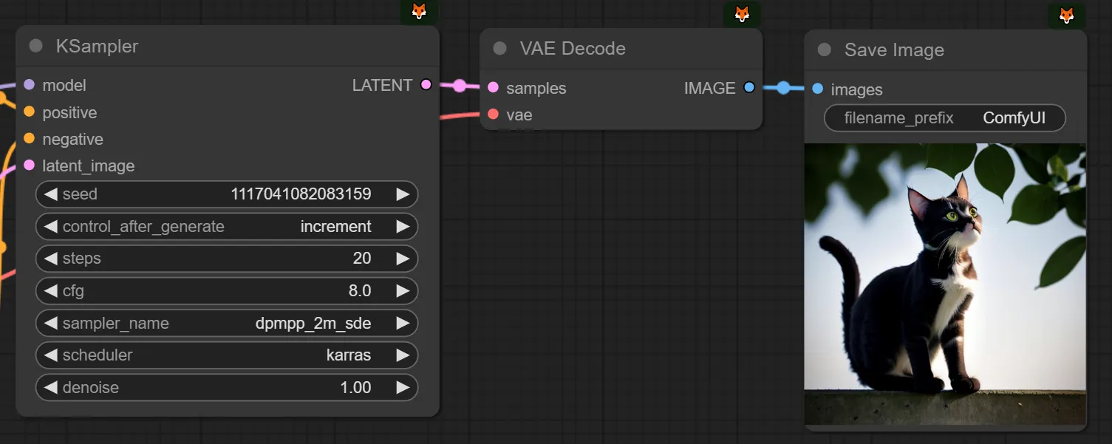Click fox badge icon above KSampler node
This screenshot has height=444, width=1112.
tap(419, 12)
